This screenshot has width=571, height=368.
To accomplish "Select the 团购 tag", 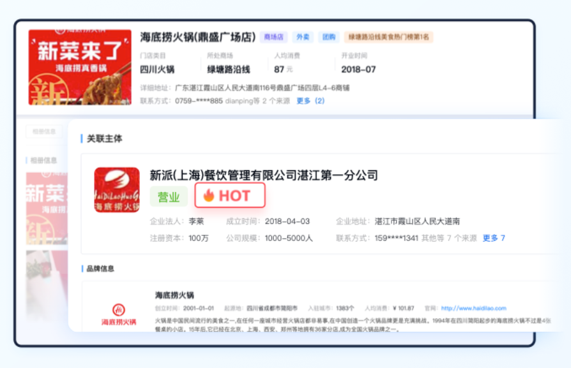I will pos(328,37).
